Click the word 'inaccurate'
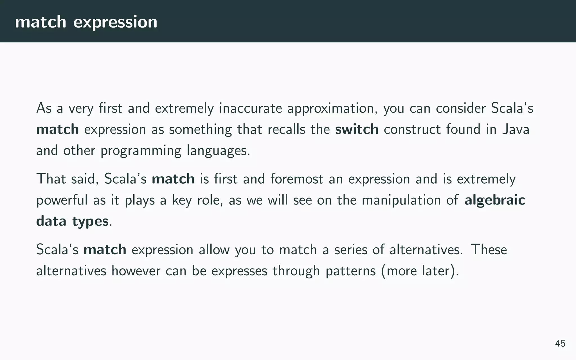 click(250, 108)
